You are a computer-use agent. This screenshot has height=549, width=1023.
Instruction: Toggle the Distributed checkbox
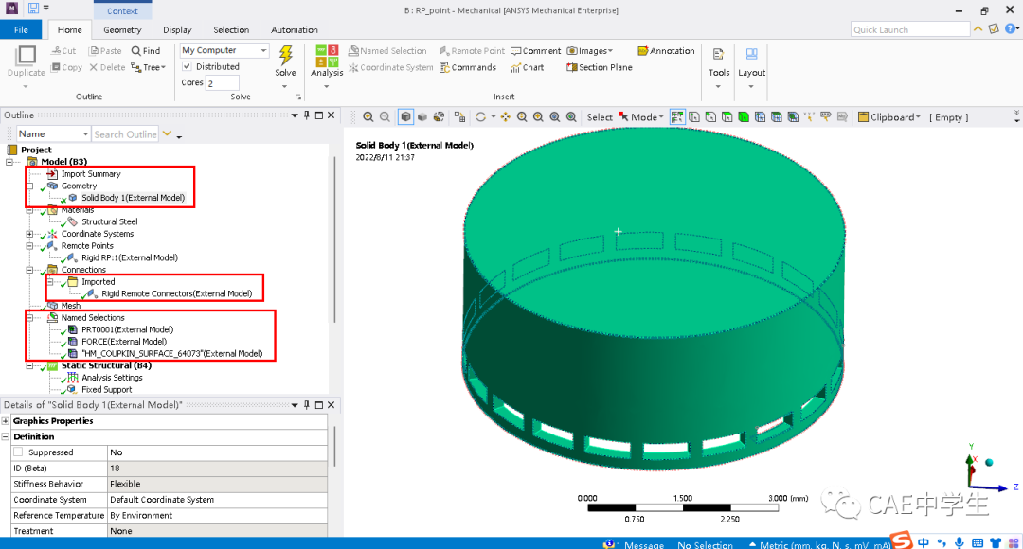click(187, 66)
